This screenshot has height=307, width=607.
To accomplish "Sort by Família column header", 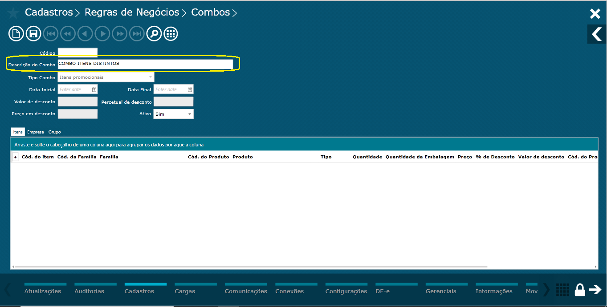I will point(109,157).
